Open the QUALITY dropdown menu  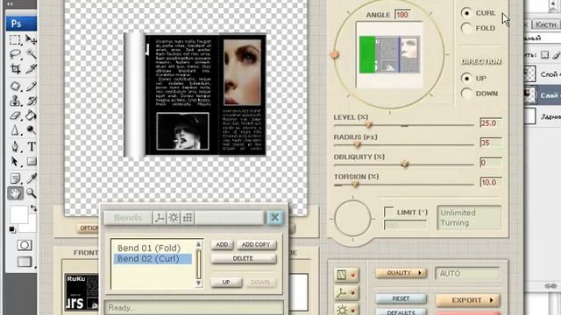tap(401, 273)
